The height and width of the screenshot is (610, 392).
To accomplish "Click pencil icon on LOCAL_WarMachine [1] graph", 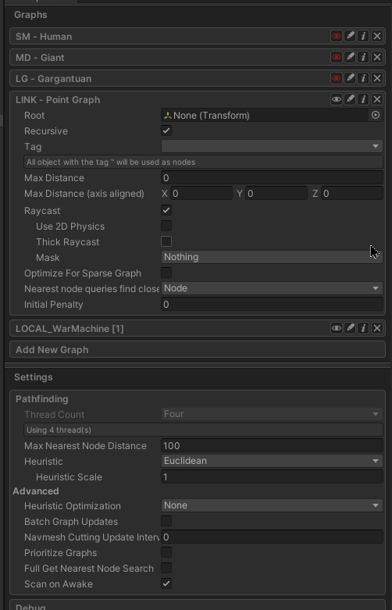I will [x=350, y=328].
